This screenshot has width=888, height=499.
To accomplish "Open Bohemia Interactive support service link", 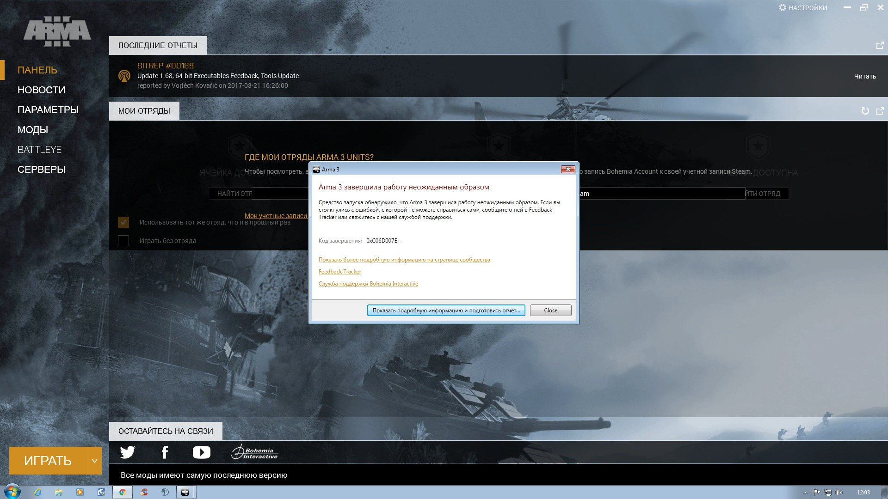I will (x=368, y=284).
